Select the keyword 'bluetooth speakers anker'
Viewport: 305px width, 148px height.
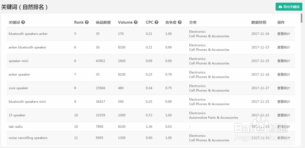(28, 34)
